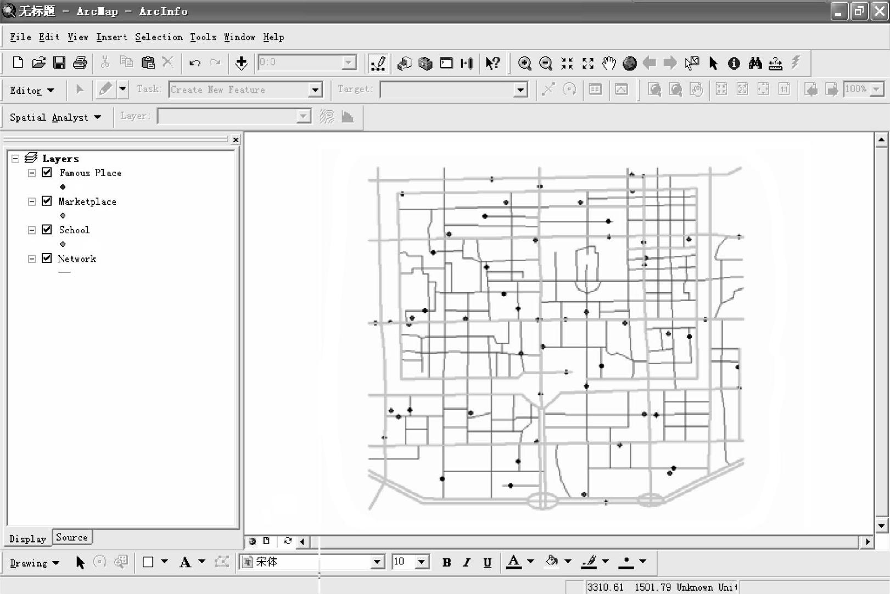Image resolution: width=890 pixels, height=594 pixels.
Task: Toggle the Marketplace layer visibility checkbox
Action: [47, 201]
